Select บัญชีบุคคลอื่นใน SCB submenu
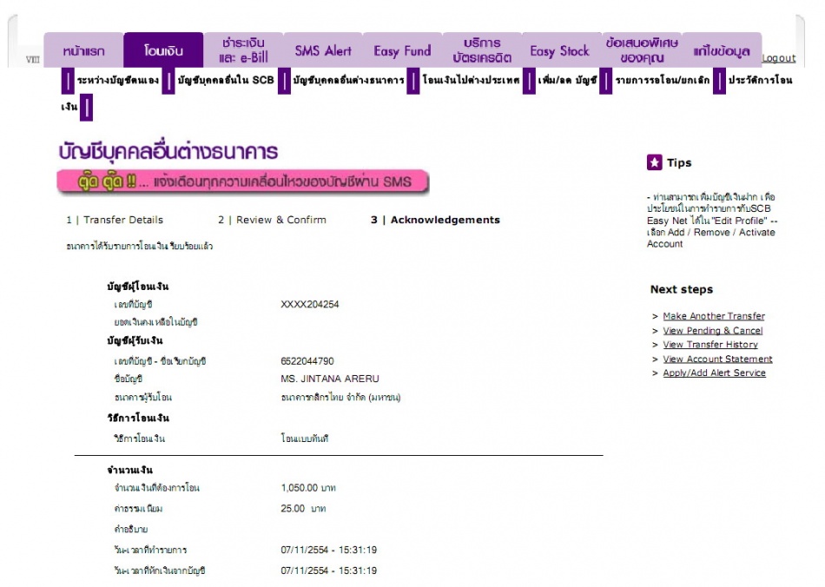 (x=224, y=80)
